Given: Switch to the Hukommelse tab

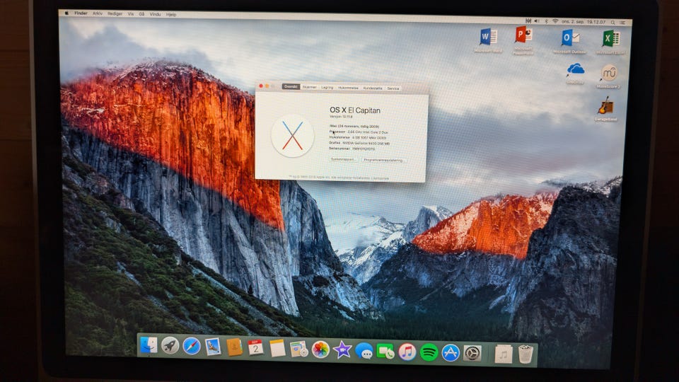Looking at the screenshot, I should pos(348,88).
